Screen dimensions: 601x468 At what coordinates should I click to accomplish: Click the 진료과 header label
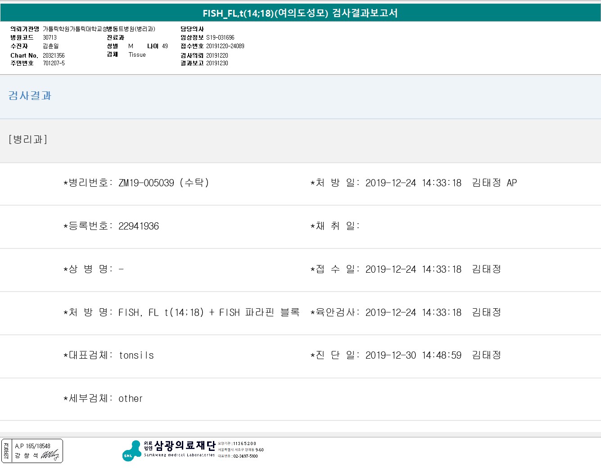(x=115, y=37)
